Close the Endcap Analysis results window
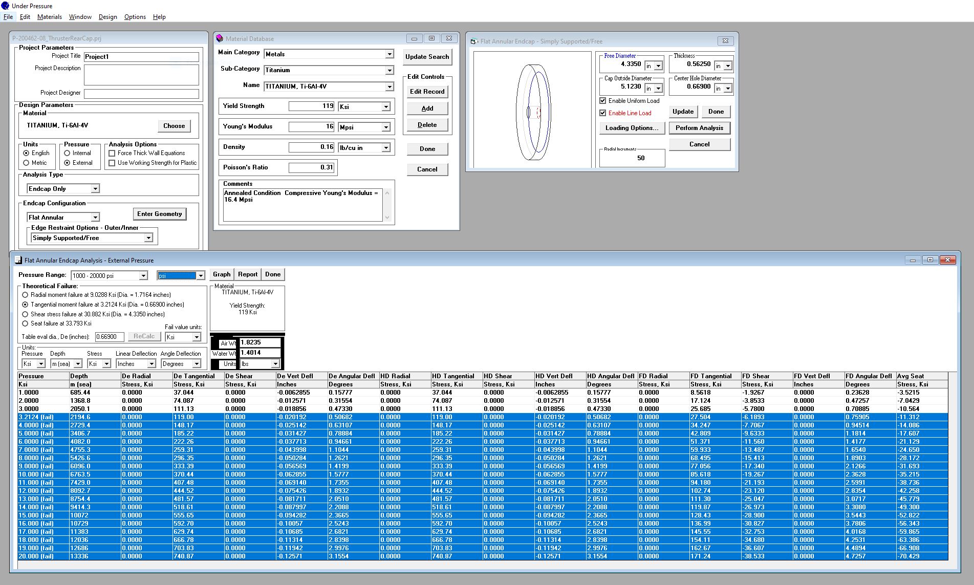 click(x=947, y=260)
